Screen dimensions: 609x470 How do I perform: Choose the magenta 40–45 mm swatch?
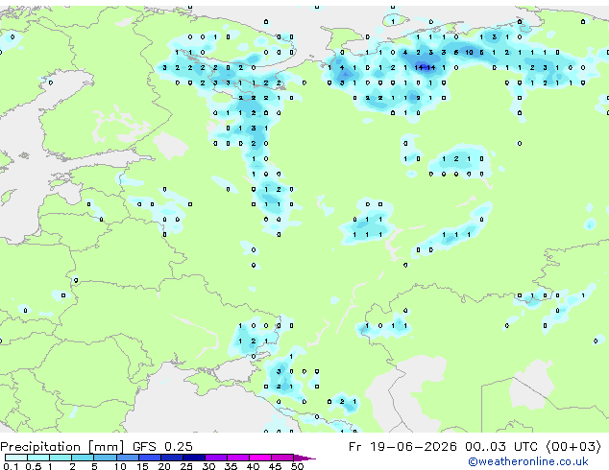coord(260,458)
